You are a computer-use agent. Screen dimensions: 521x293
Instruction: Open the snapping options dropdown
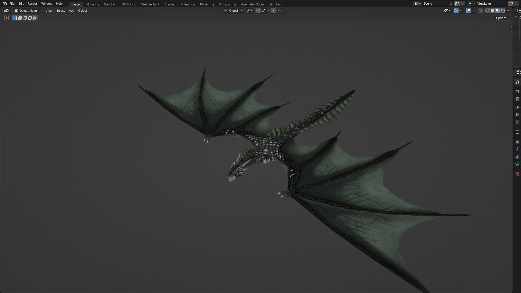(x=265, y=11)
